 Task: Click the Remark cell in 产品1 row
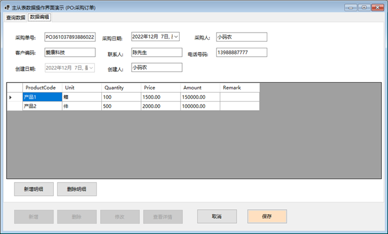[x=240, y=97]
